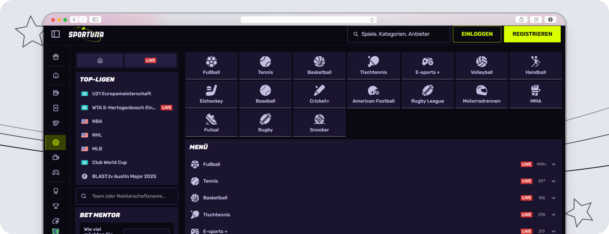Click the gift box sidebar icon
This screenshot has height=234, width=609.
[56, 57]
